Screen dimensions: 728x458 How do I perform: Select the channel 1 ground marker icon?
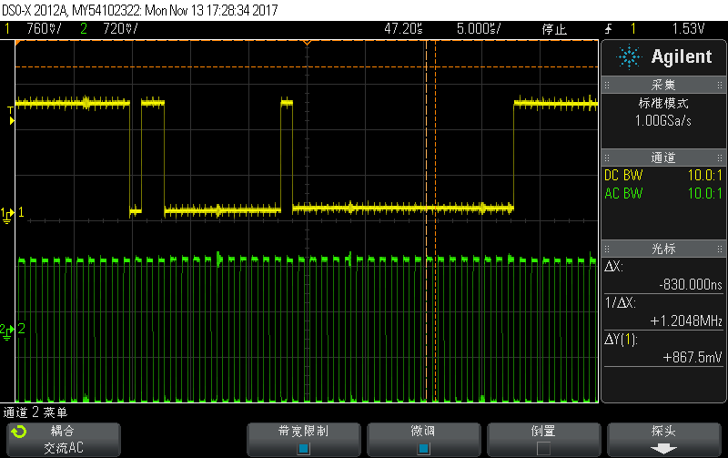coord(7,215)
